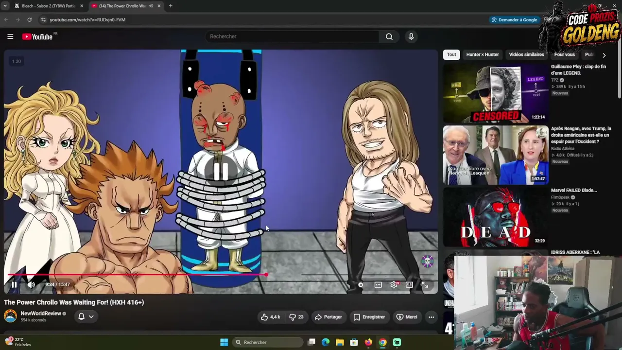Open 'Guillaume Pley : clap de fin' title
622x350 pixels.
(x=578, y=70)
